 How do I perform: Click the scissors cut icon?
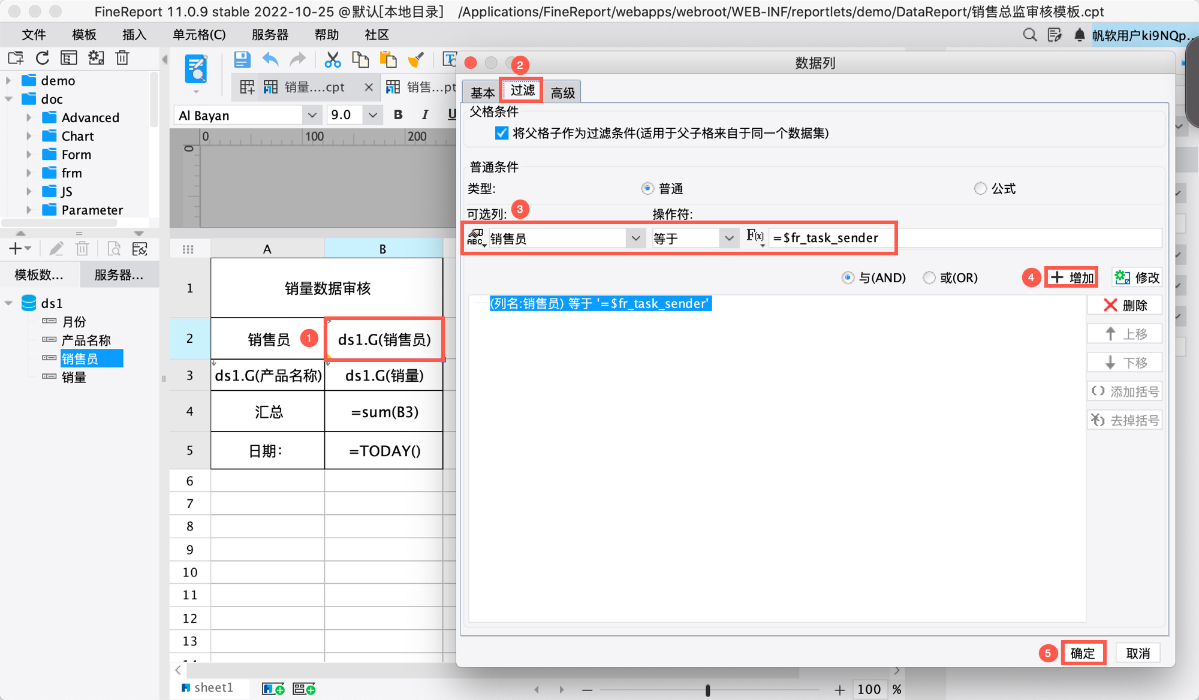[x=332, y=59]
